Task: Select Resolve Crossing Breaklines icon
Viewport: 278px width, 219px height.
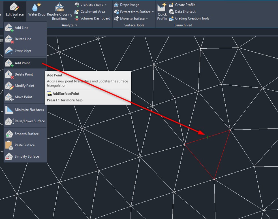Action: pos(59,7)
